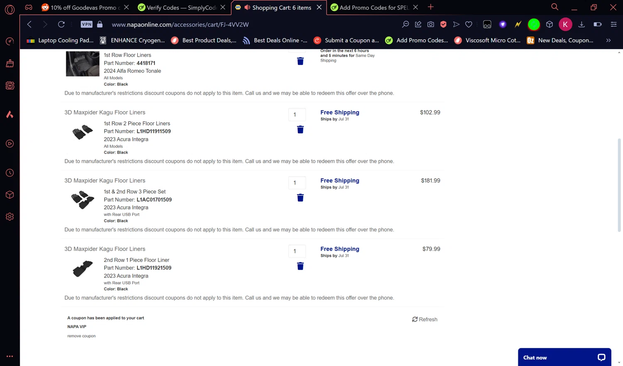This screenshot has height=366, width=623.
Task: Open GX Control speedometer icon in sidebar
Action: (10, 41)
